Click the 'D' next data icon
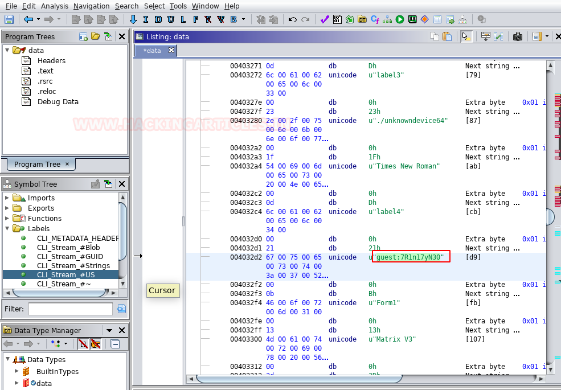 [158, 19]
